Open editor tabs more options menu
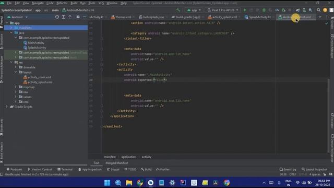This screenshot has width=334, height=188. click(327, 17)
